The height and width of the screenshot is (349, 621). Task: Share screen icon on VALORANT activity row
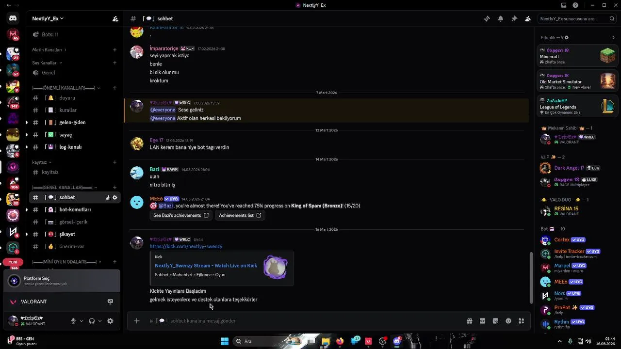tap(110, 301)
